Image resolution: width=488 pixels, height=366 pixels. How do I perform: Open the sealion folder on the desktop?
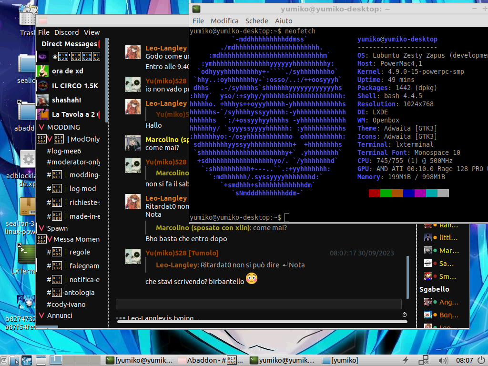[27, 64]
